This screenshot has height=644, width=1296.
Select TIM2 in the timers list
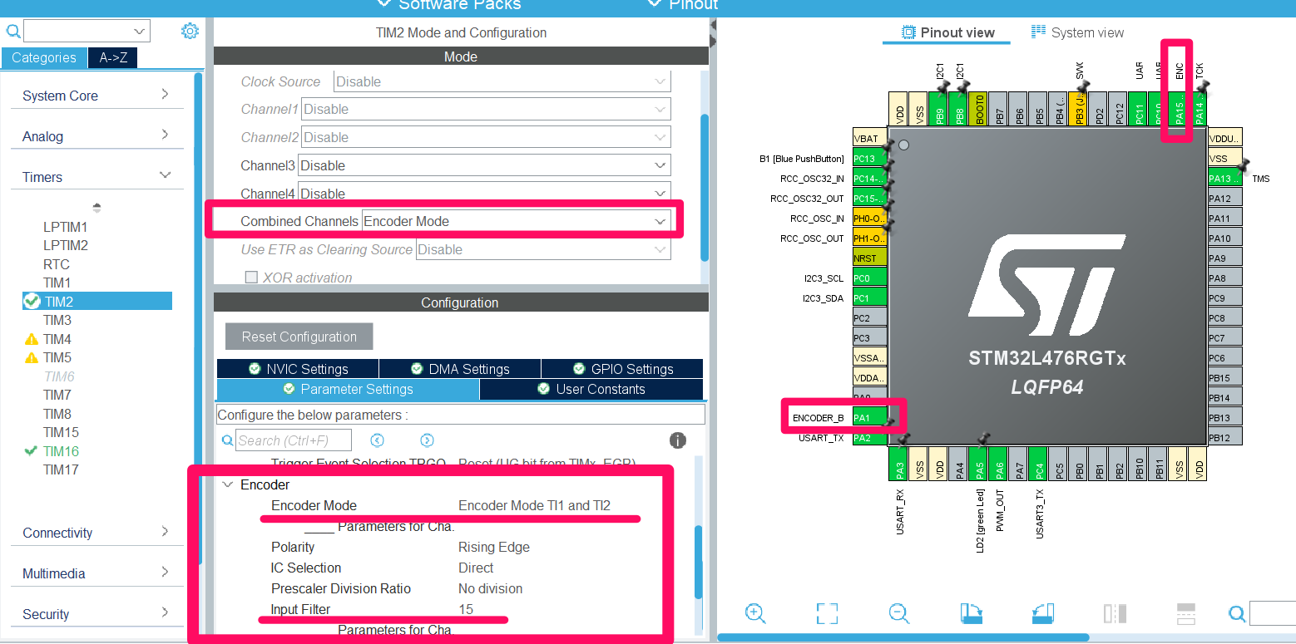97,302
